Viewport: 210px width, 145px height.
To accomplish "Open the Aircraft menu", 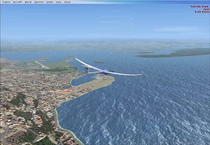I will (17, 2).
